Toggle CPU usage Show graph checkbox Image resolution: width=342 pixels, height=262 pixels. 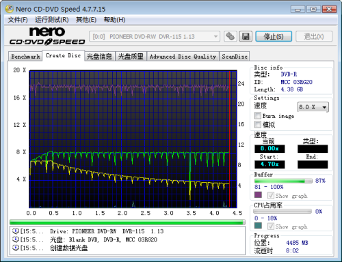point(271,226)
